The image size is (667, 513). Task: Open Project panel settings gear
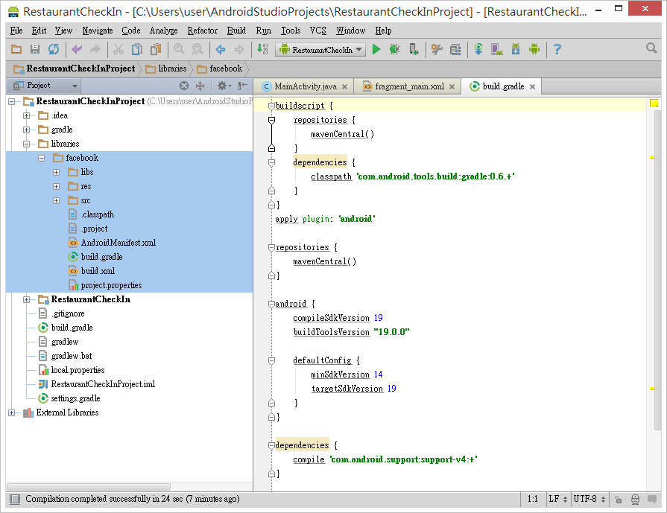click(x=222, y=86)
